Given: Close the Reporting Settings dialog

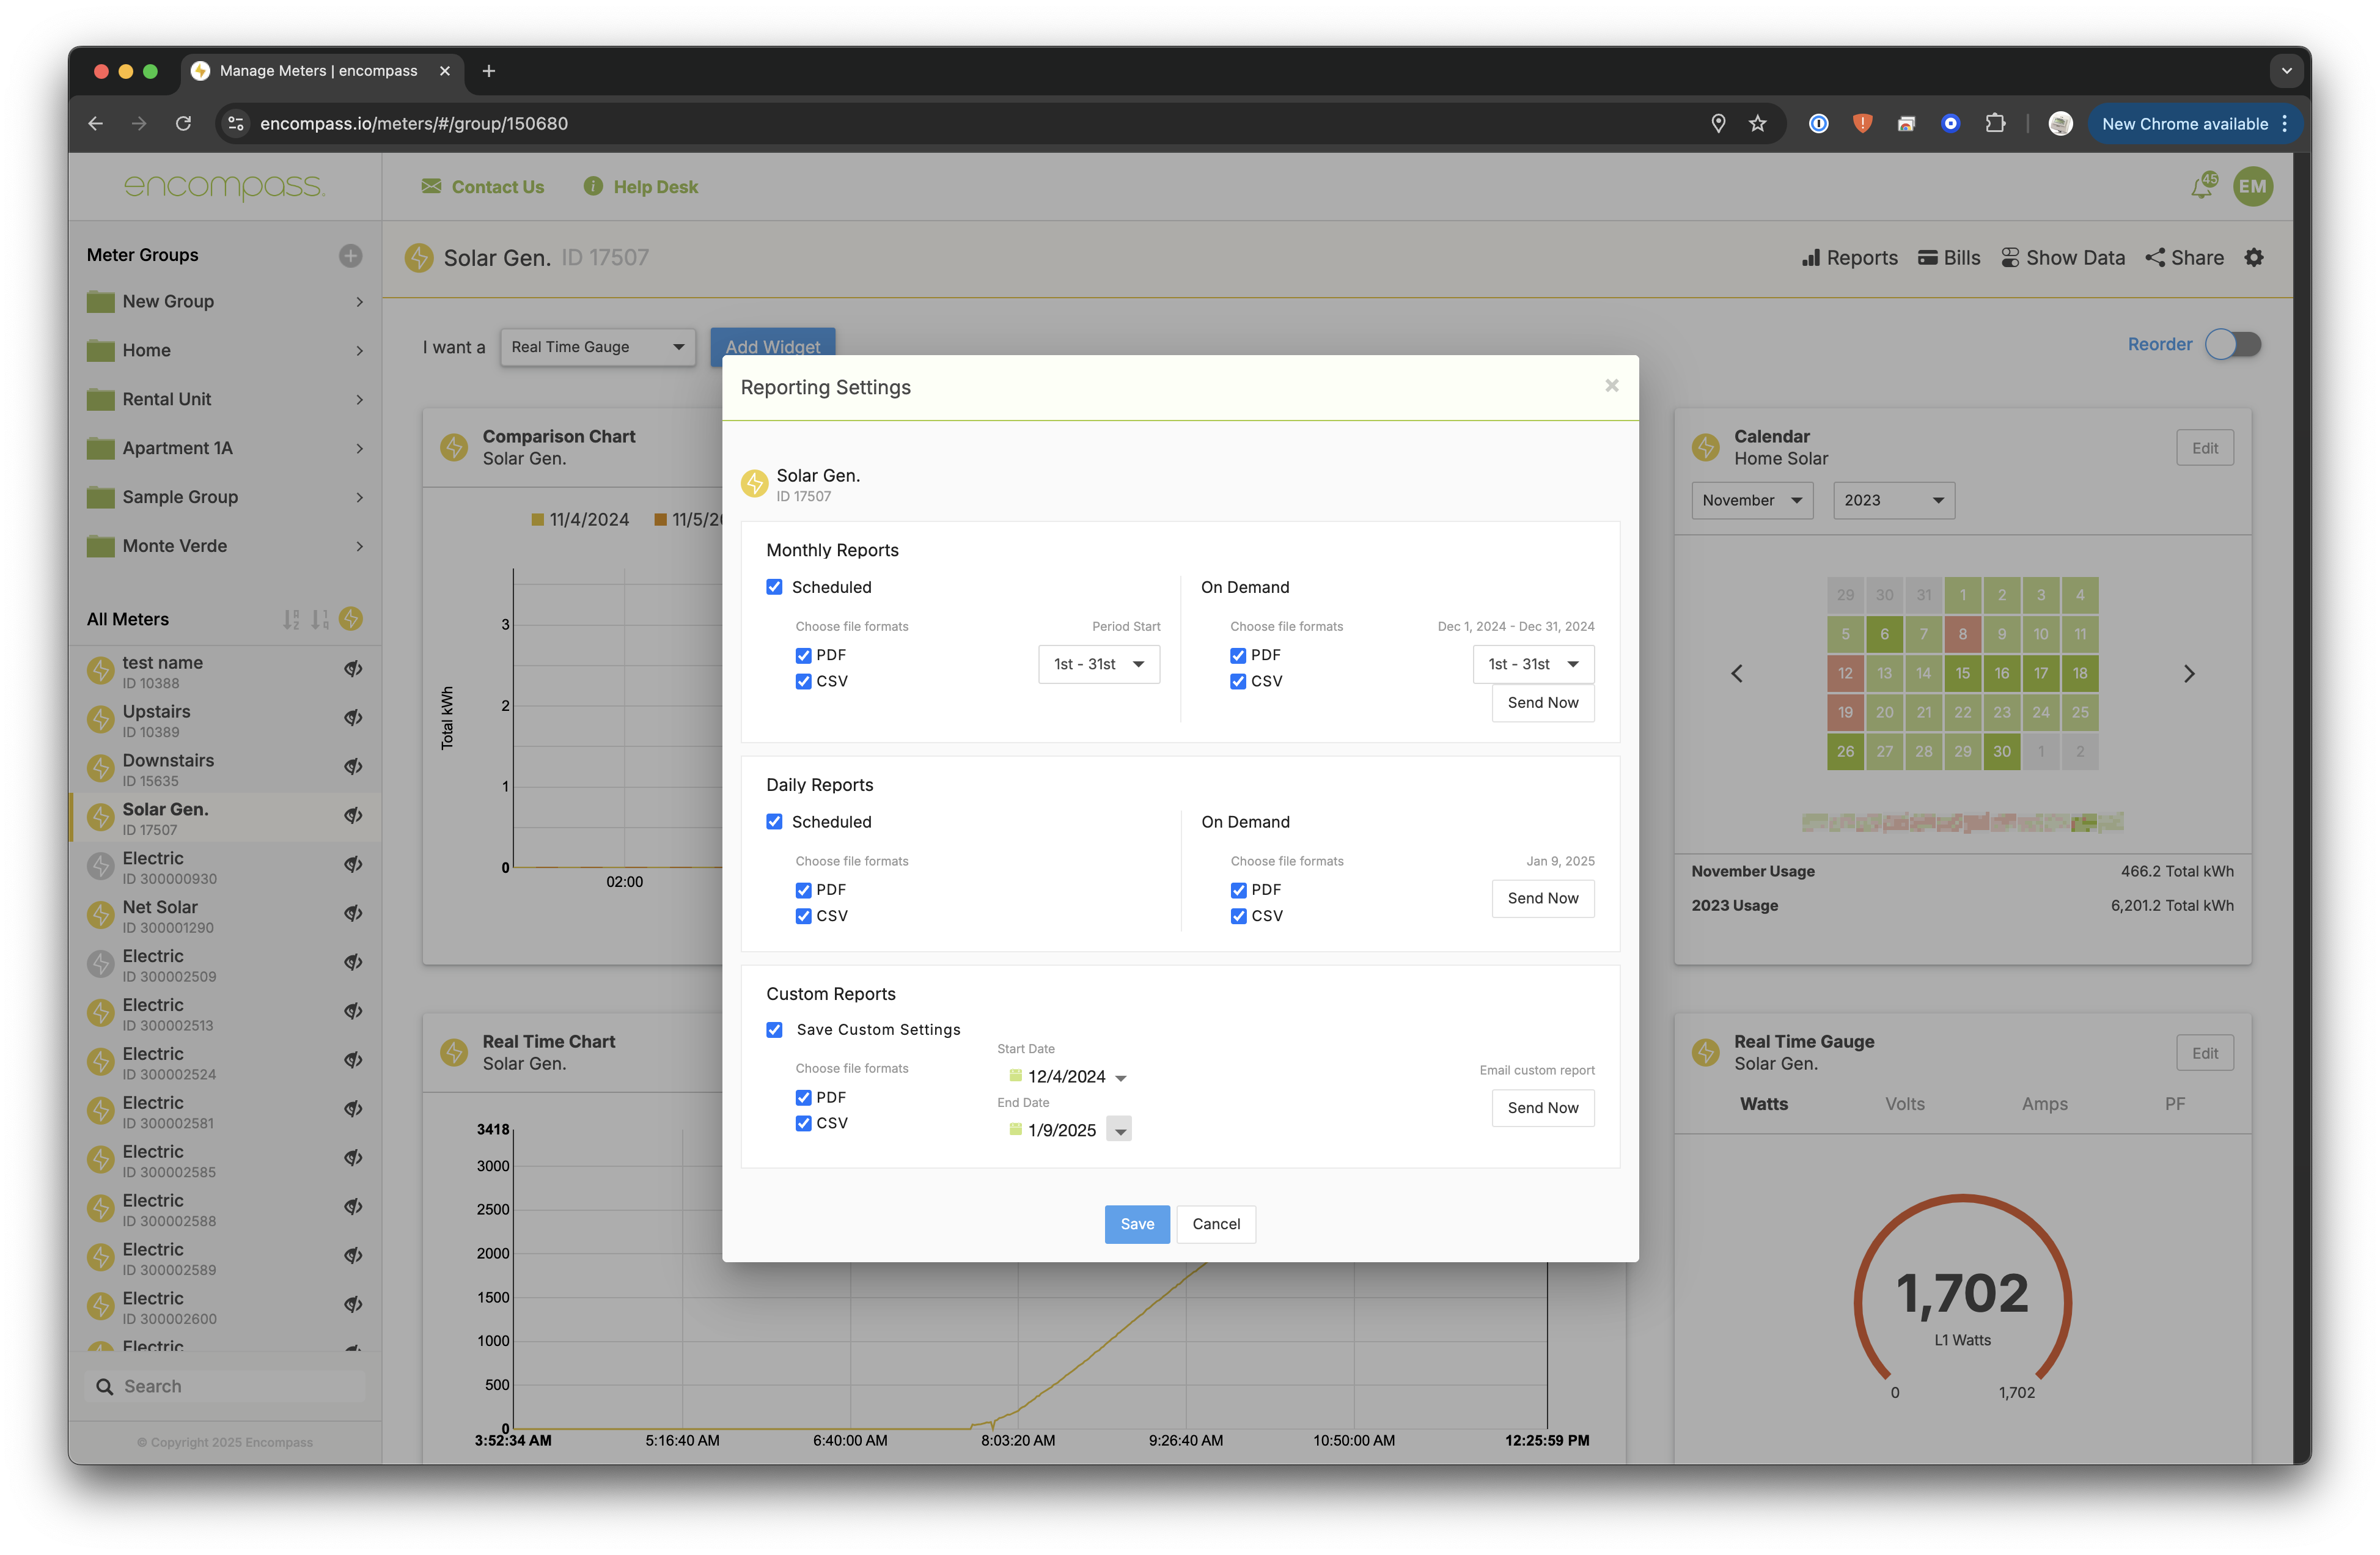Looking at the screenshot, I should (1611, 386).
